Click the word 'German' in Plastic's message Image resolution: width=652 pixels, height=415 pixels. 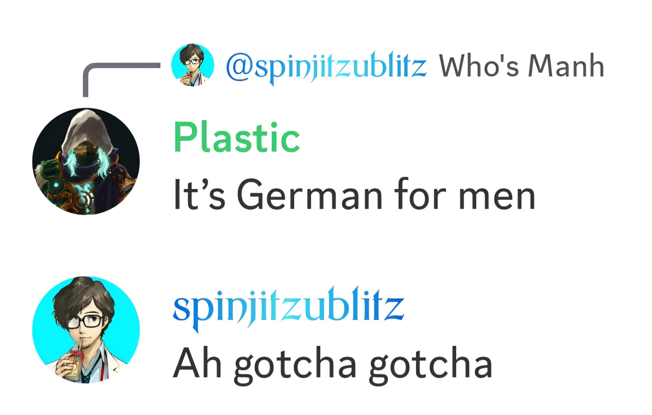click(x=310, y=195)
